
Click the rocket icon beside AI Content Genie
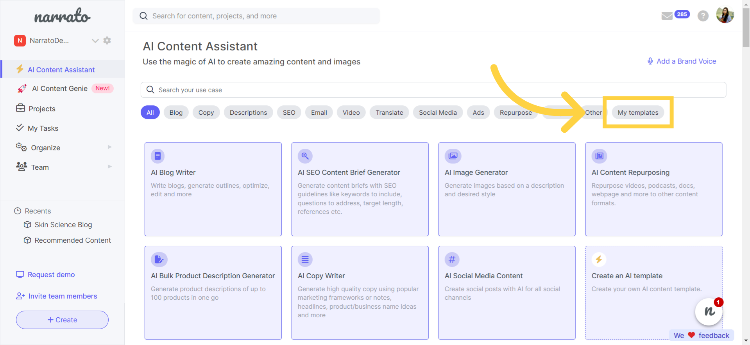[x=22, y=89]
